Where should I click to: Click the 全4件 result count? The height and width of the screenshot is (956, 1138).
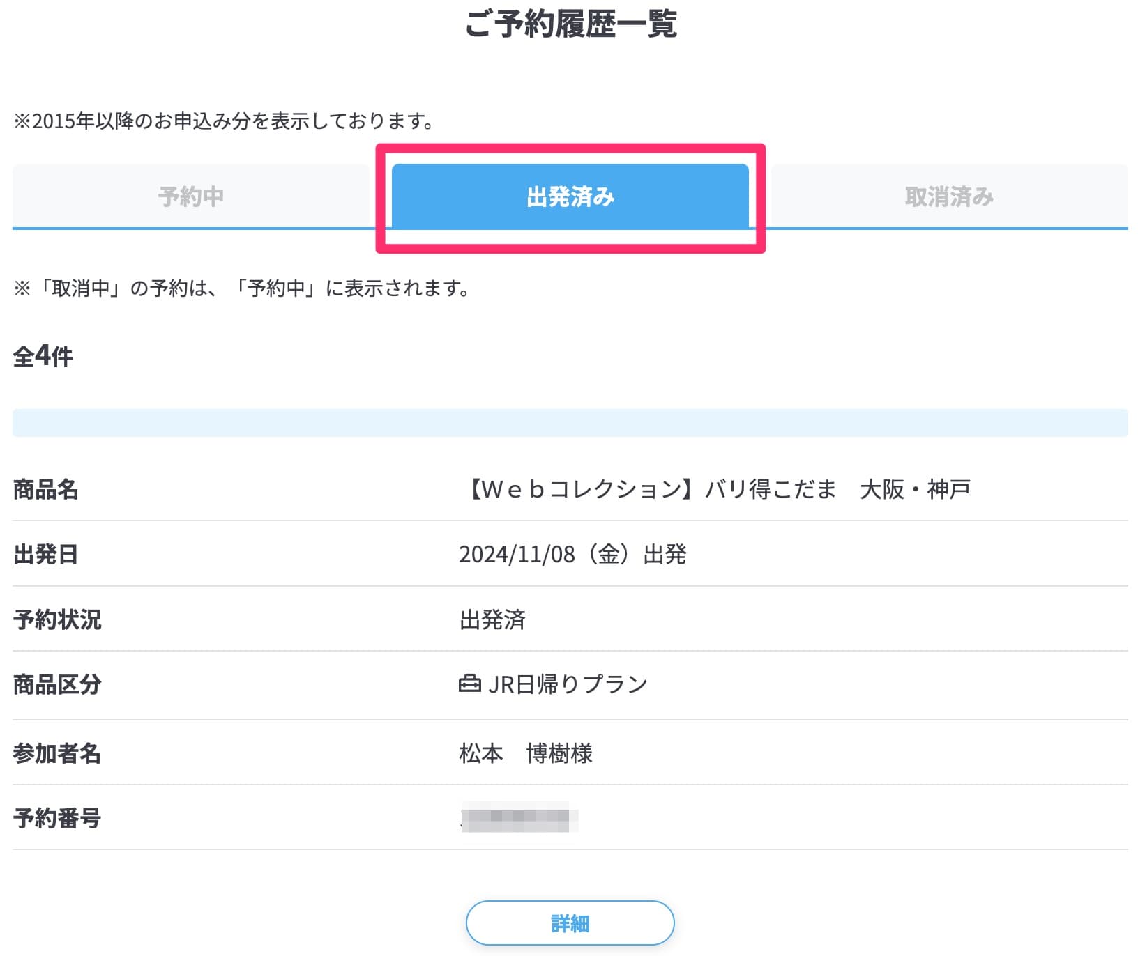(43, 356)
